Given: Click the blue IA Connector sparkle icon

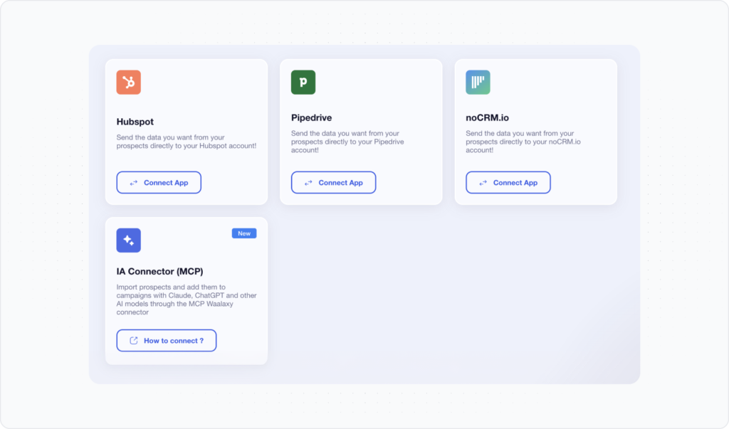Looking at the screenshot, I should (128, 240).
